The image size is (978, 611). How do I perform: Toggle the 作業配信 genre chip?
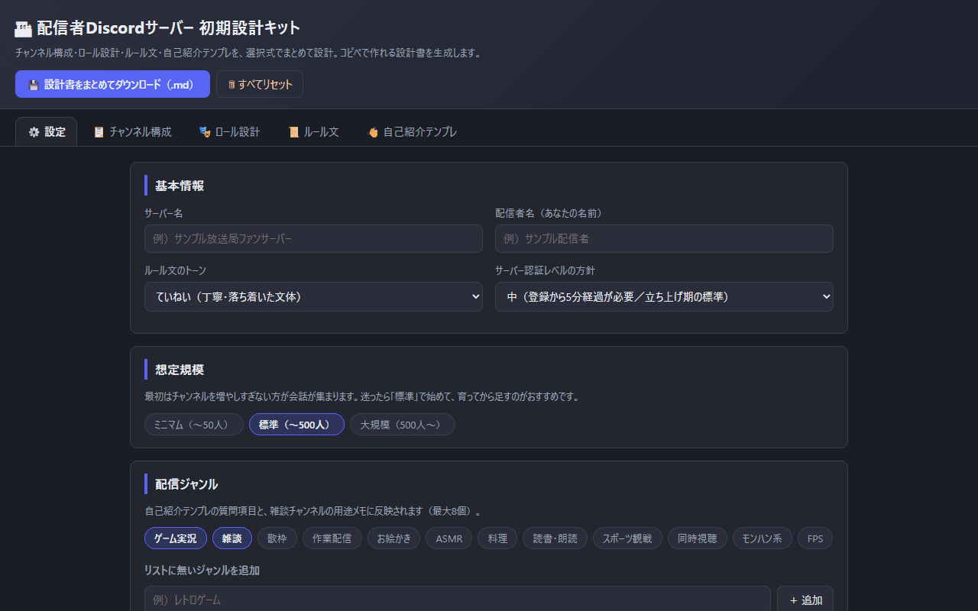point(332,538)
